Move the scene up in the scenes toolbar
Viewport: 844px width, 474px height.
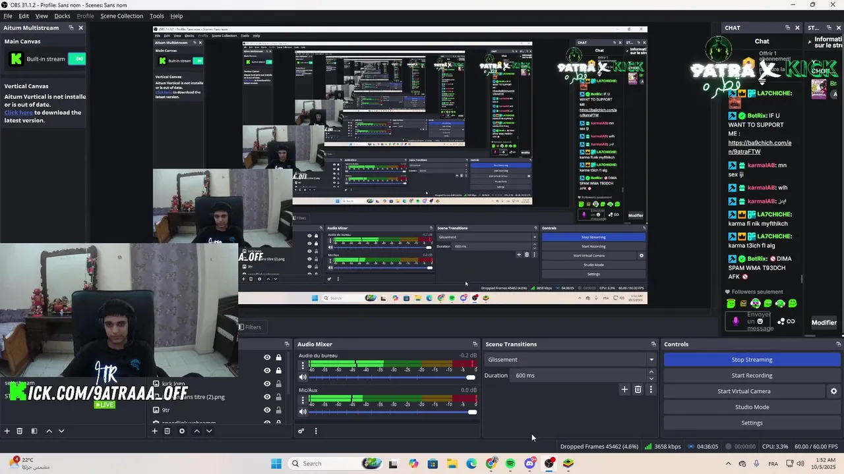(x=49, y=431)
